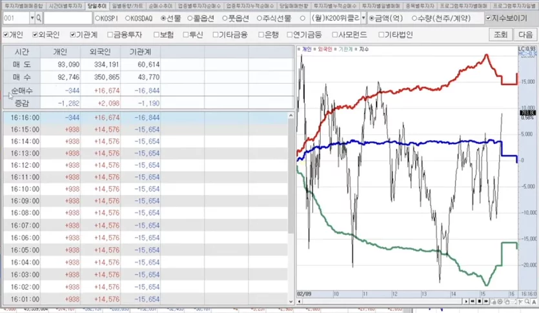Check the 금융투자 checkbox
The width and height of the screenshot is (539, 313).
pyautogui.click(x=110, y=34)
